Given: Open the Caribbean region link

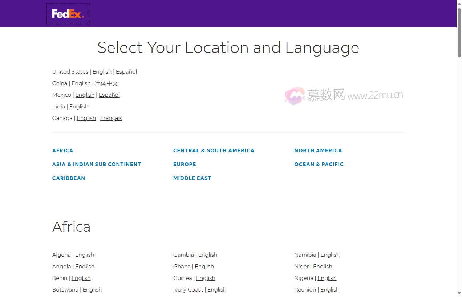Looking at the screenshot, I should [68, 178].
